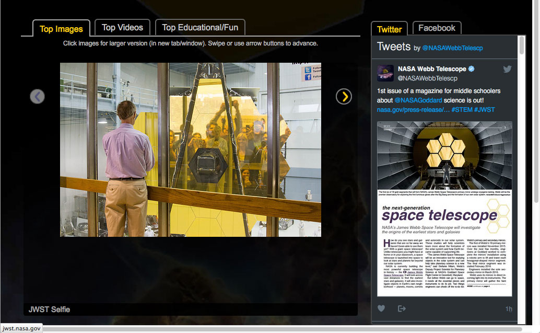
Task: Open the JWST Selfie image in larger version
Action: coord(191,150)
